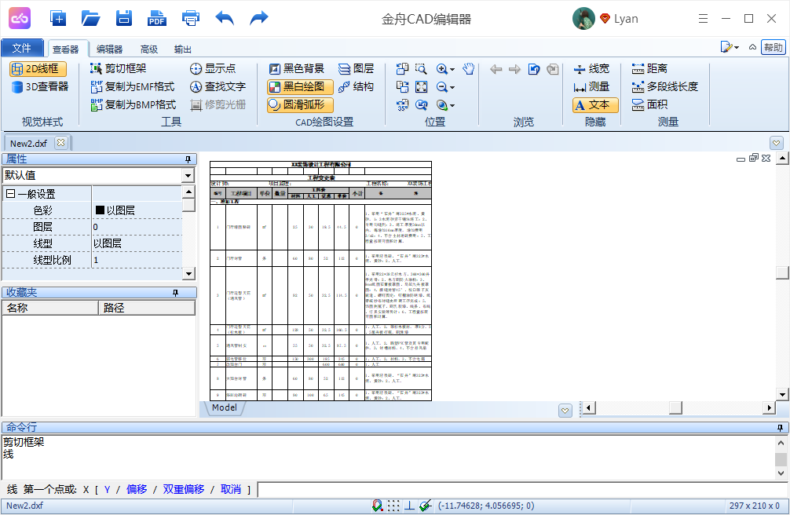Click the fit drawing to window icon
This screenshot has height=515, width=790.
tap(422, 87)
